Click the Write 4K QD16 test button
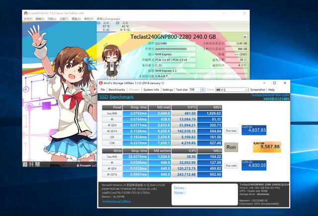This screenshot has height=216, width=318. tap(112, 174)
